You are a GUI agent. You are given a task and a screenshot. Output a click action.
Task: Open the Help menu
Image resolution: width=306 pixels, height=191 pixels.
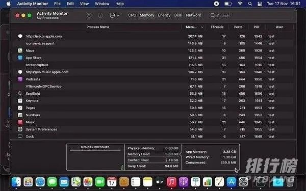[119, 4]
